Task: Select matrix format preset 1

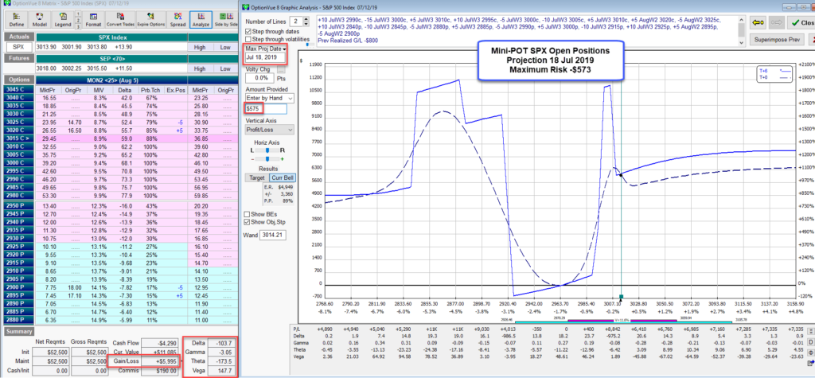Action: click(78, 14)
